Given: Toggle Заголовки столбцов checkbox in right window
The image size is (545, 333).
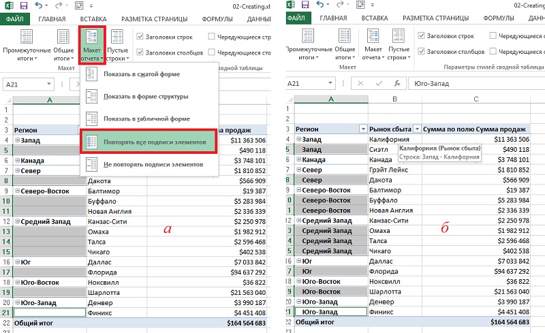Looking at the screenshot, I should [x=421, y=51].
